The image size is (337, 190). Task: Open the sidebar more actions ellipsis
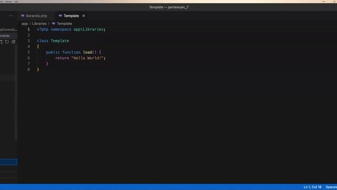point(11,16)
